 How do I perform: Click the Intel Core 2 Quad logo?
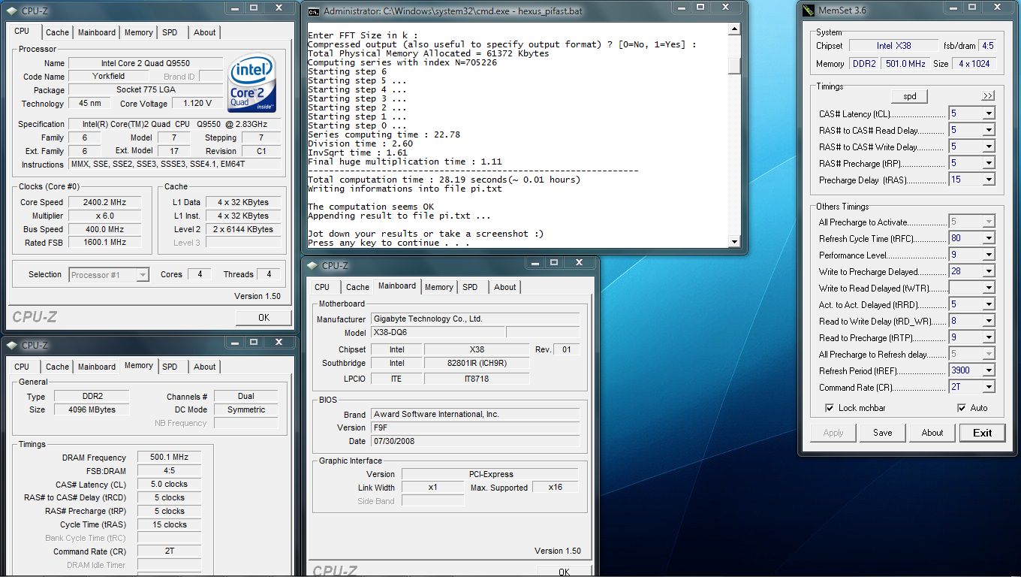tap(254, 82)
